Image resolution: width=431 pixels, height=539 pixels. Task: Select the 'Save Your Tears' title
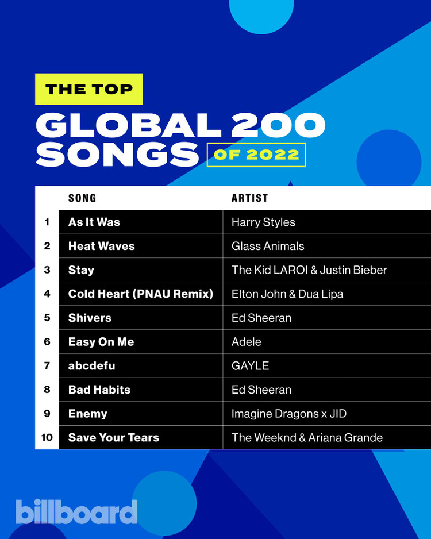pos(114,438)
